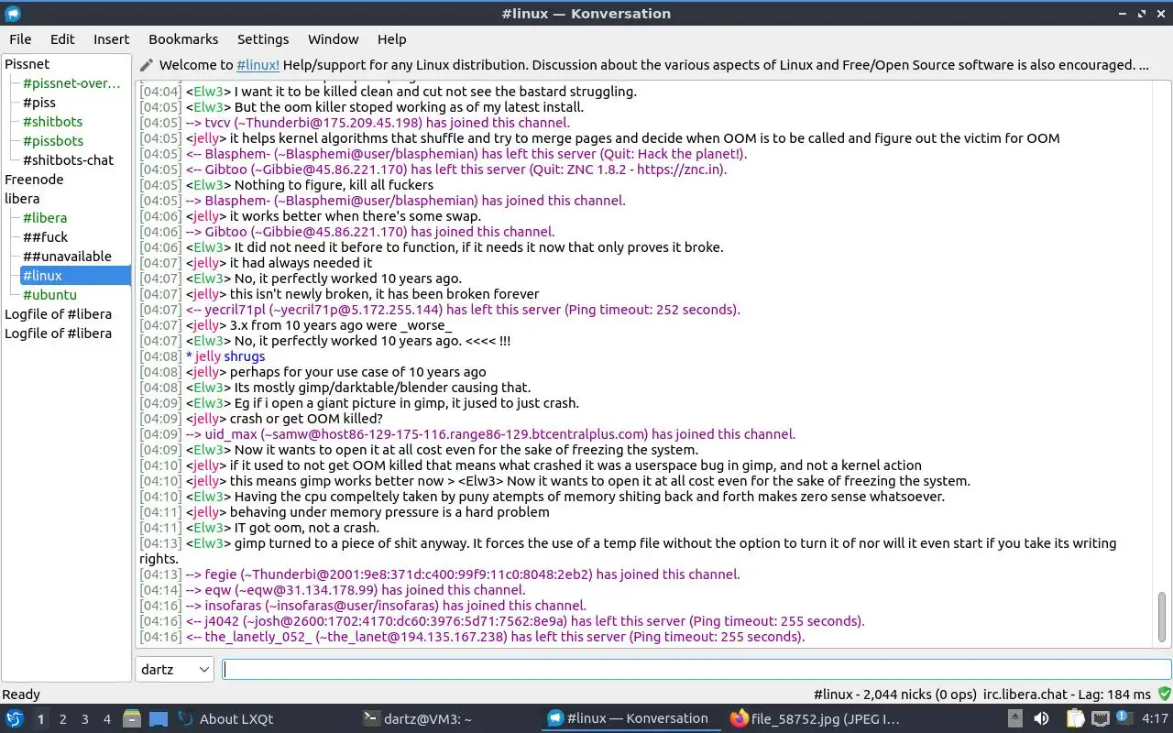Select the #linux — Konversation taskbar entry
The image size is (1173, 733).
[629, 718]
